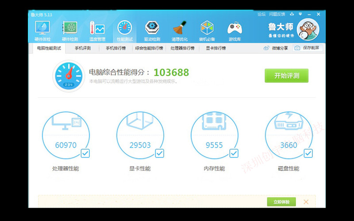Switch to the 综合性能排行榜 tab
The width and height of the screenshot is (354, 221).
[149, 48]
